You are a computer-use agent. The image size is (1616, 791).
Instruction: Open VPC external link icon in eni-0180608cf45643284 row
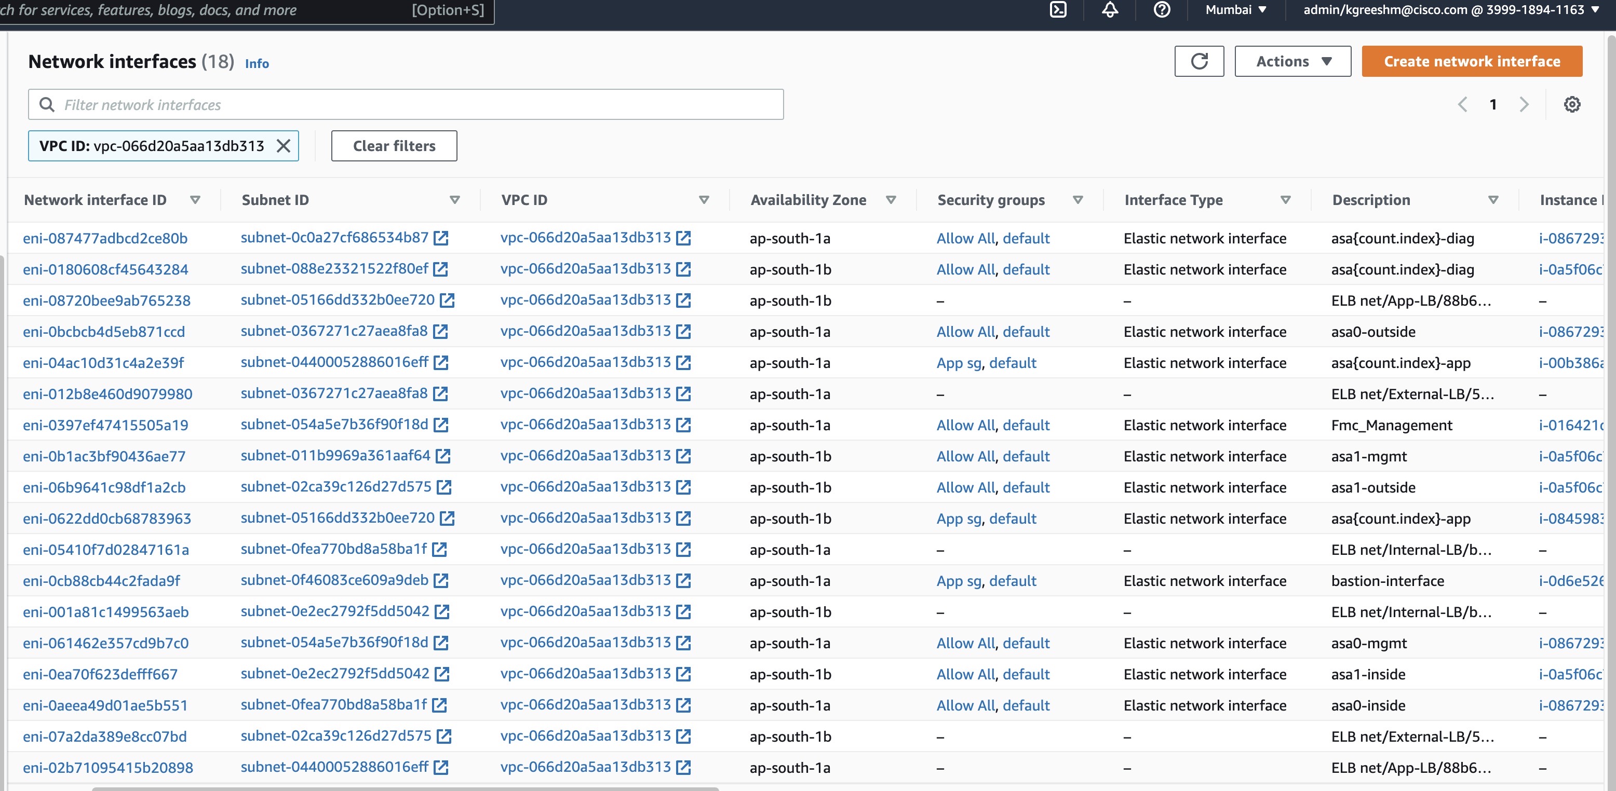[684, 269]
